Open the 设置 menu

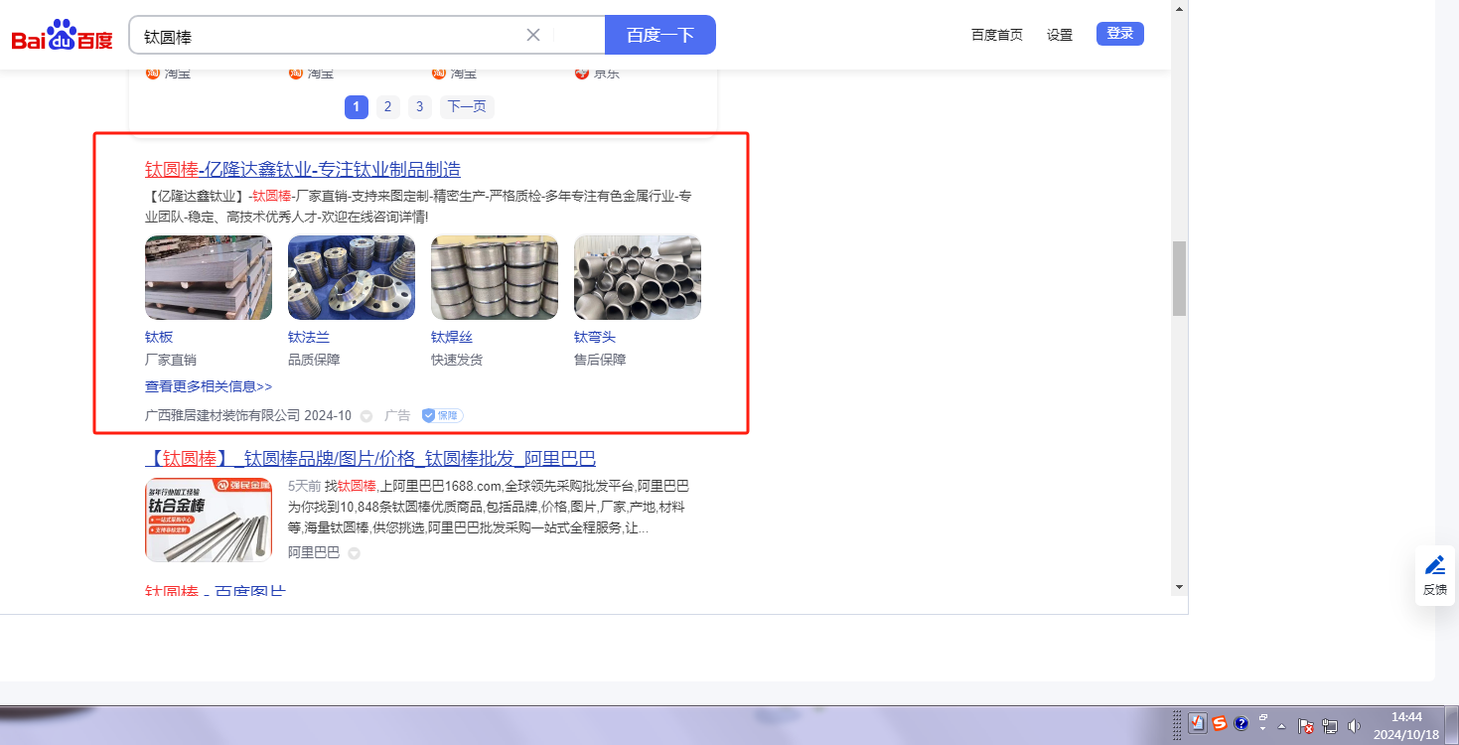click(1060, 35)
